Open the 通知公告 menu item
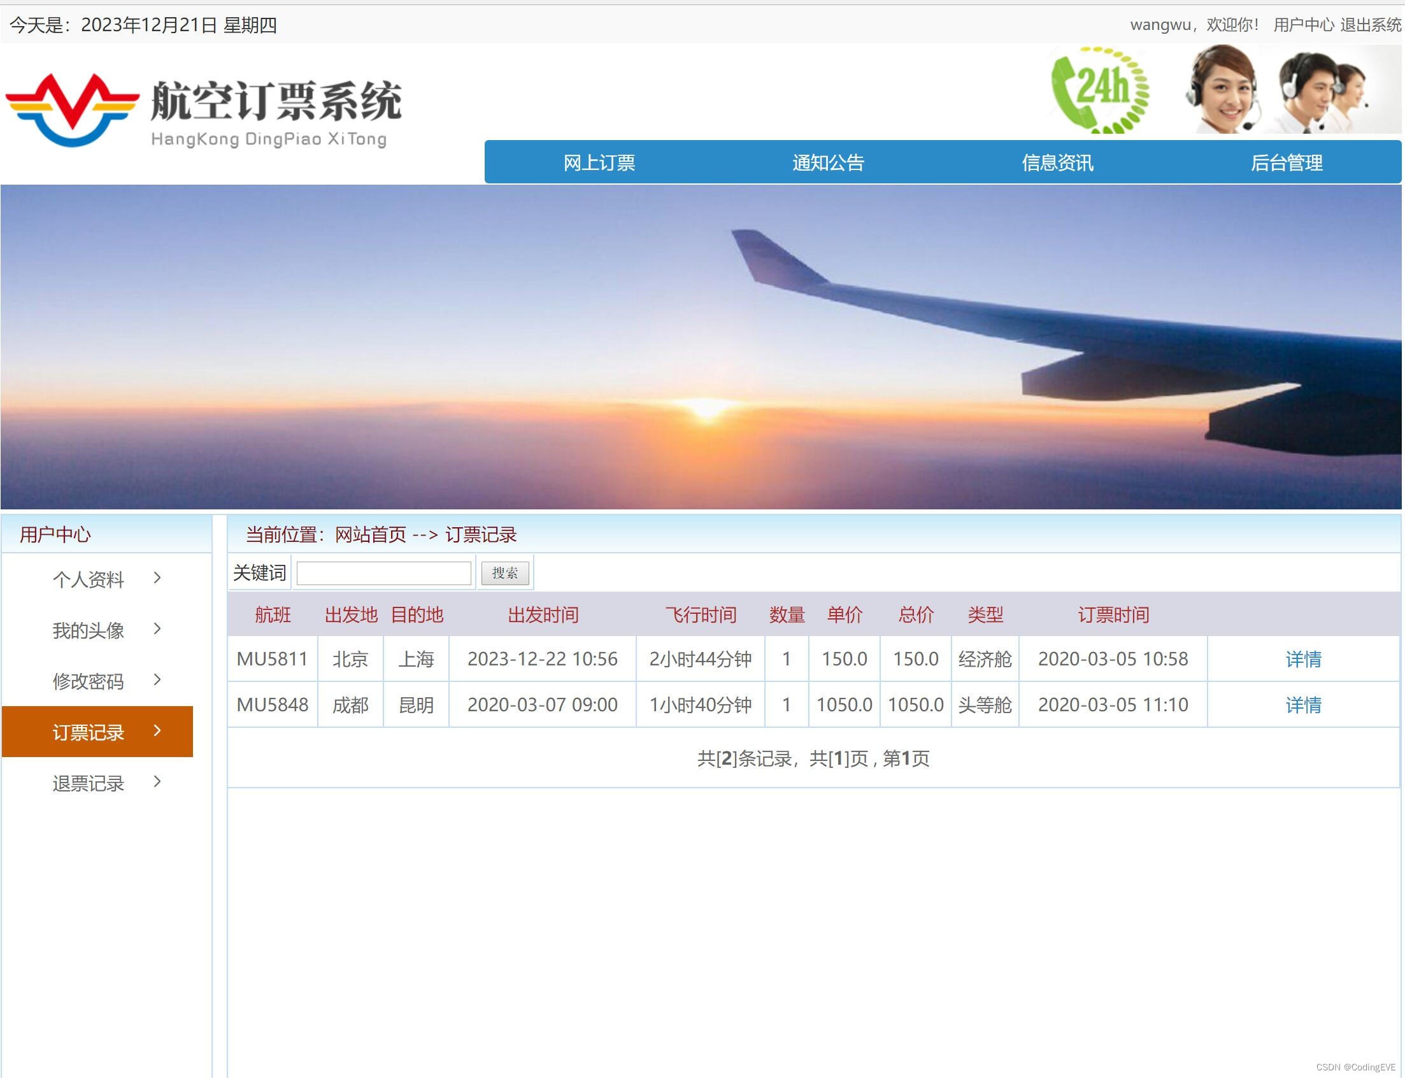Image resolution: width=1405 pixels, height=1078 pixels. 828,163
